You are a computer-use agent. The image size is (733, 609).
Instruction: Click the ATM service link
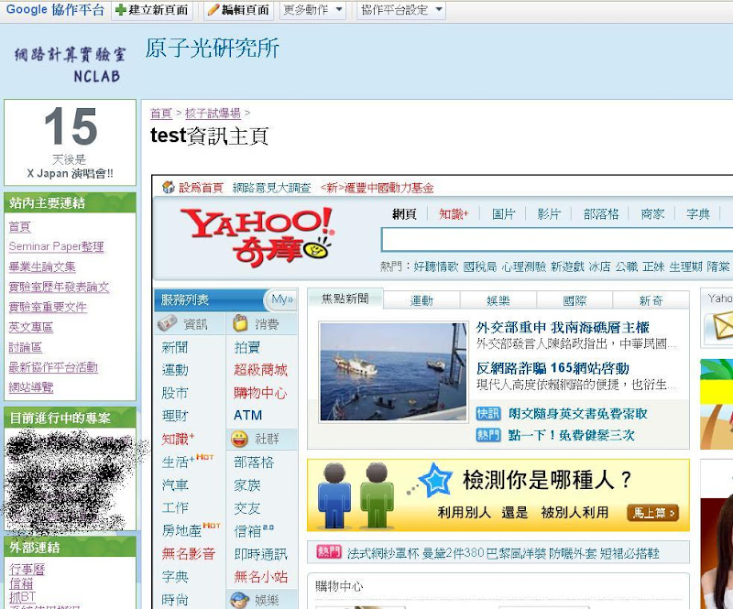(x=247, y=416)
